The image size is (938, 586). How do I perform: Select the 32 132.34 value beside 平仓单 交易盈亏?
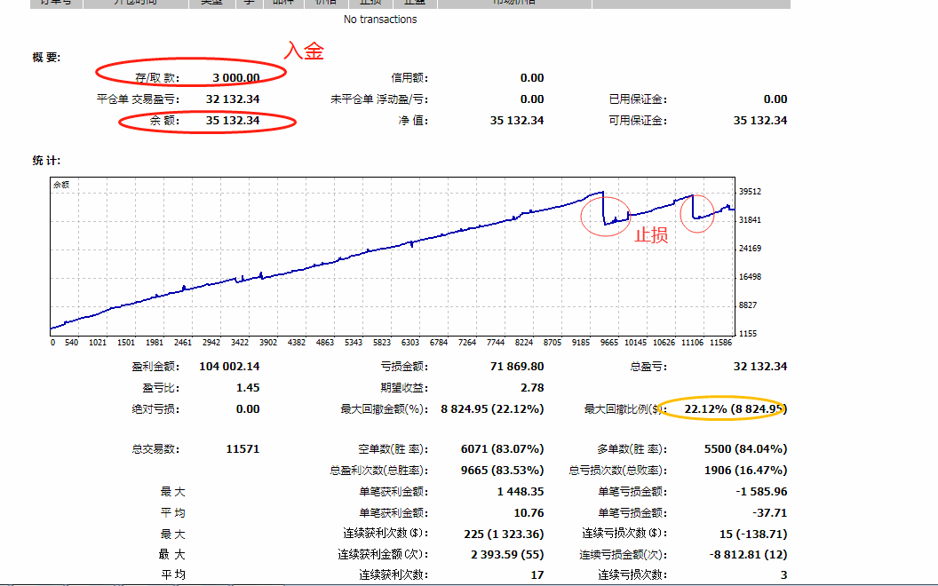point(233,99)
